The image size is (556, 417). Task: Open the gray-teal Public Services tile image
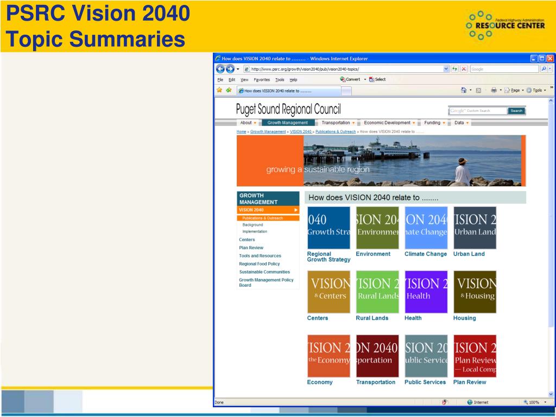point(426,356)
